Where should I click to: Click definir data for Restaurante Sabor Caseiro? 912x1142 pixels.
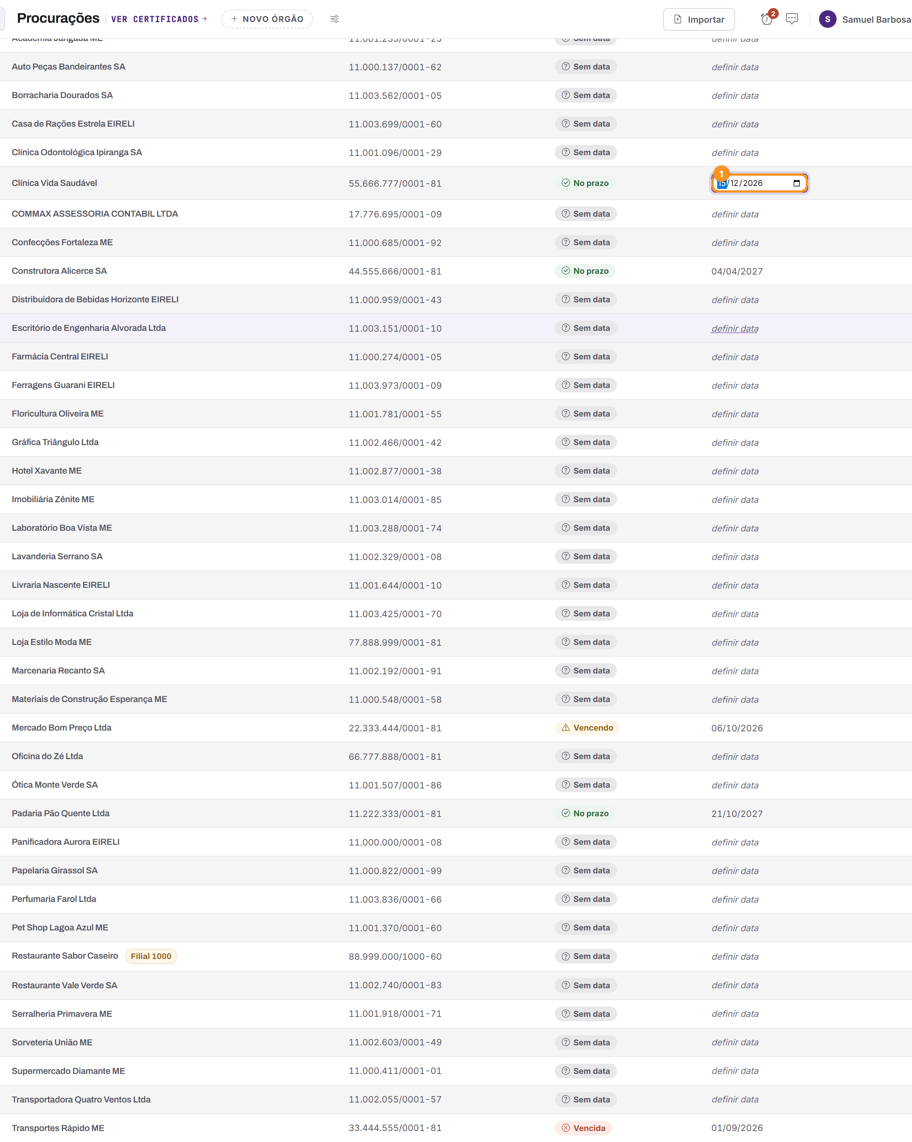tap(735, 957)
